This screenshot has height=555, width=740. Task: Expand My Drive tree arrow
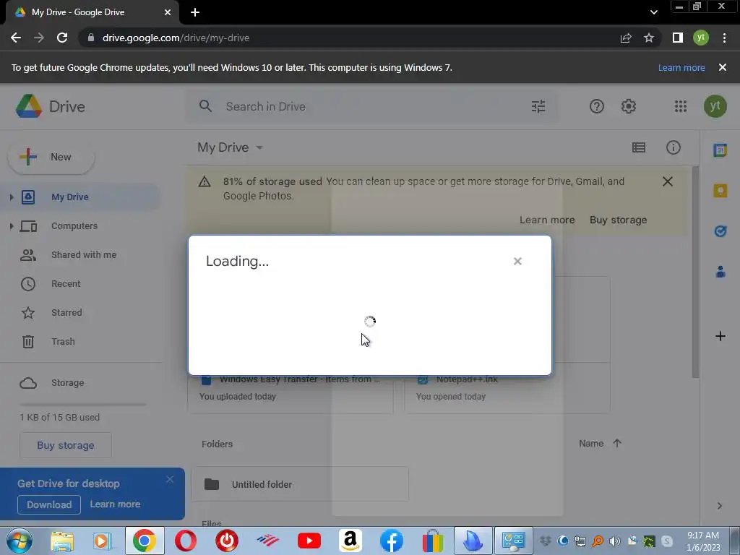coord(12,197)
